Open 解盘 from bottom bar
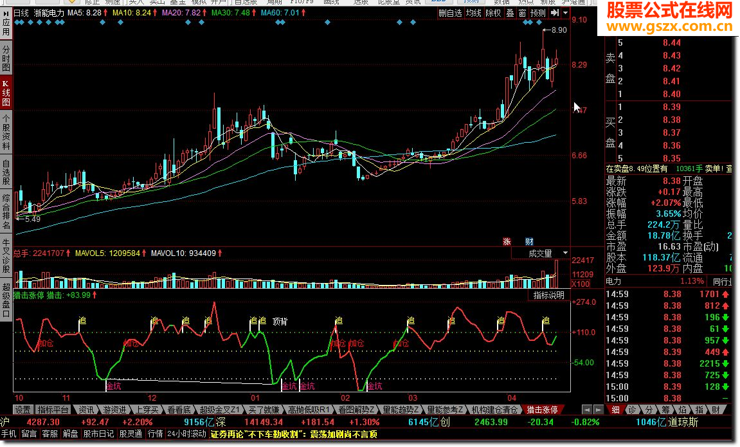This screenshot has width=740, height=447. click(x=70, y=433)
